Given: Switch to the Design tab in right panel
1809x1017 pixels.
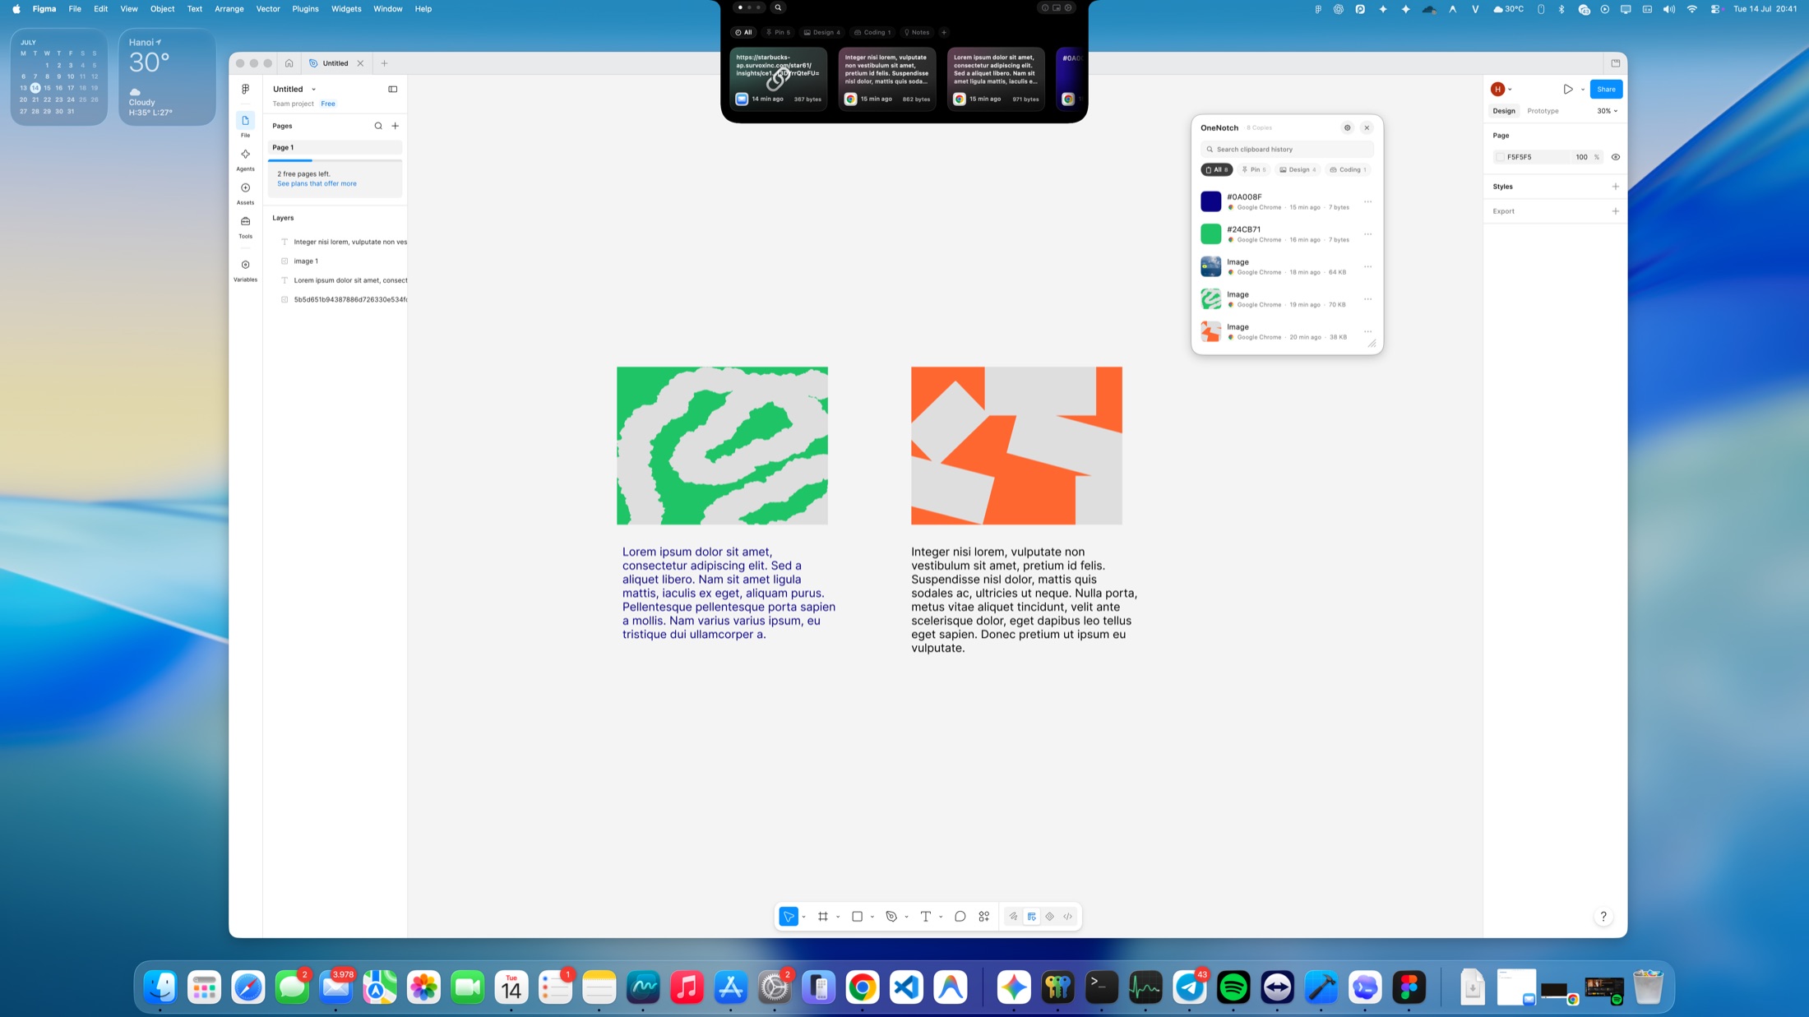Looking at the screenshot, I should (x=1504, y=111).
